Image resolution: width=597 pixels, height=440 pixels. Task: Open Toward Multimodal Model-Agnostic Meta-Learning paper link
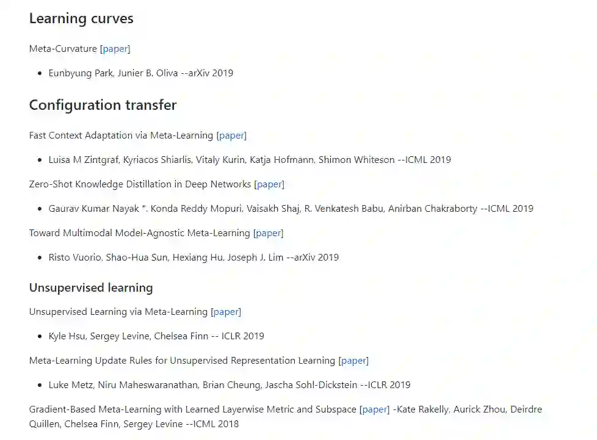pos(269,233)
